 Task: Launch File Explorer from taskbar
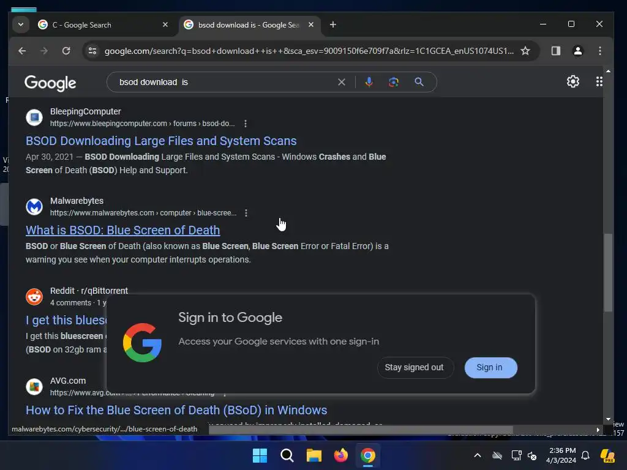pos(314,455)
